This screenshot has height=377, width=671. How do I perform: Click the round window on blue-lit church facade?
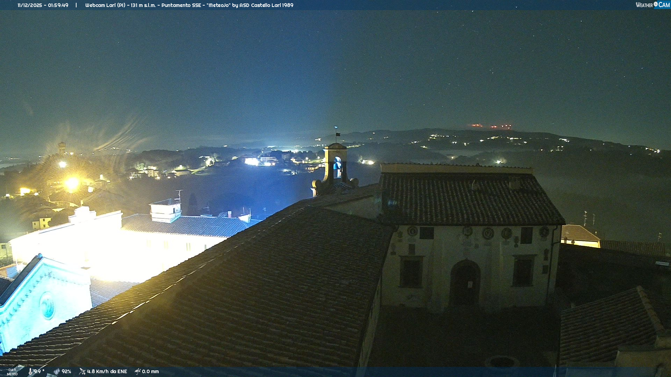(47, 306)
